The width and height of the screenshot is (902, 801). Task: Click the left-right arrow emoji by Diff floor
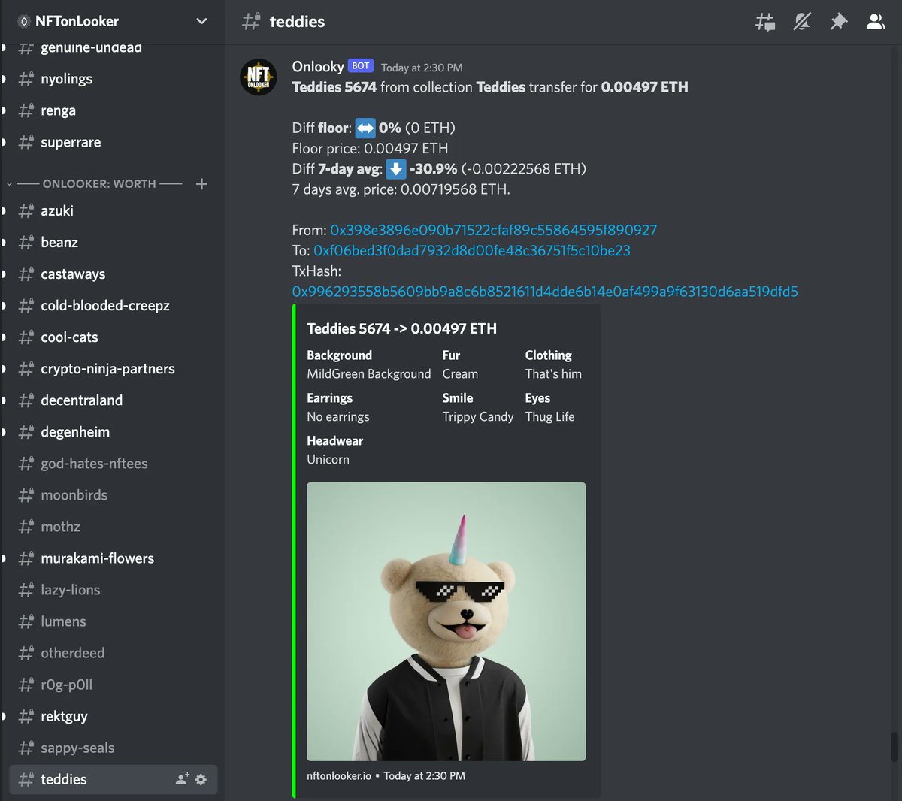tap(365, 128)
